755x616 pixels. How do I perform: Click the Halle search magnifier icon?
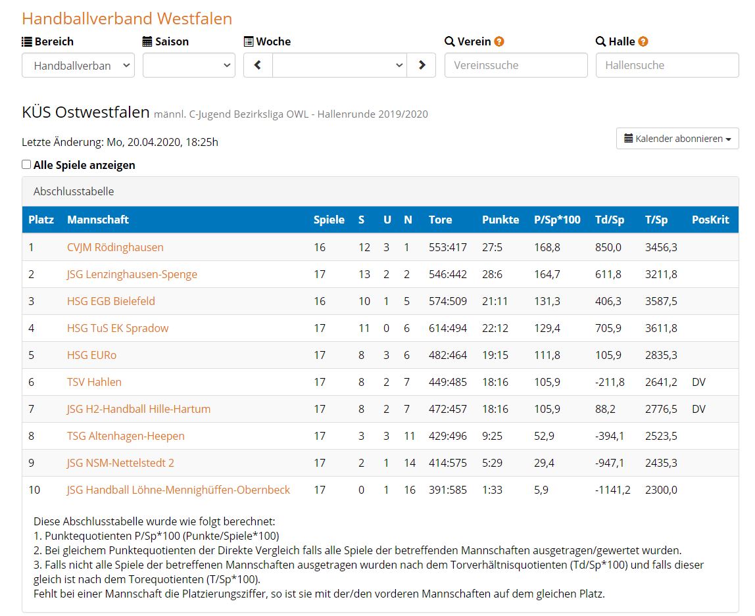[601, 42]
